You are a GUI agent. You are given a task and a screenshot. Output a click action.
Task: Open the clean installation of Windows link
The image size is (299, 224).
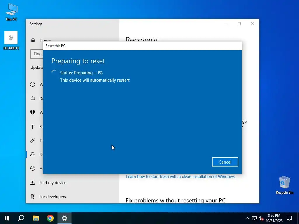pos(180,176)
